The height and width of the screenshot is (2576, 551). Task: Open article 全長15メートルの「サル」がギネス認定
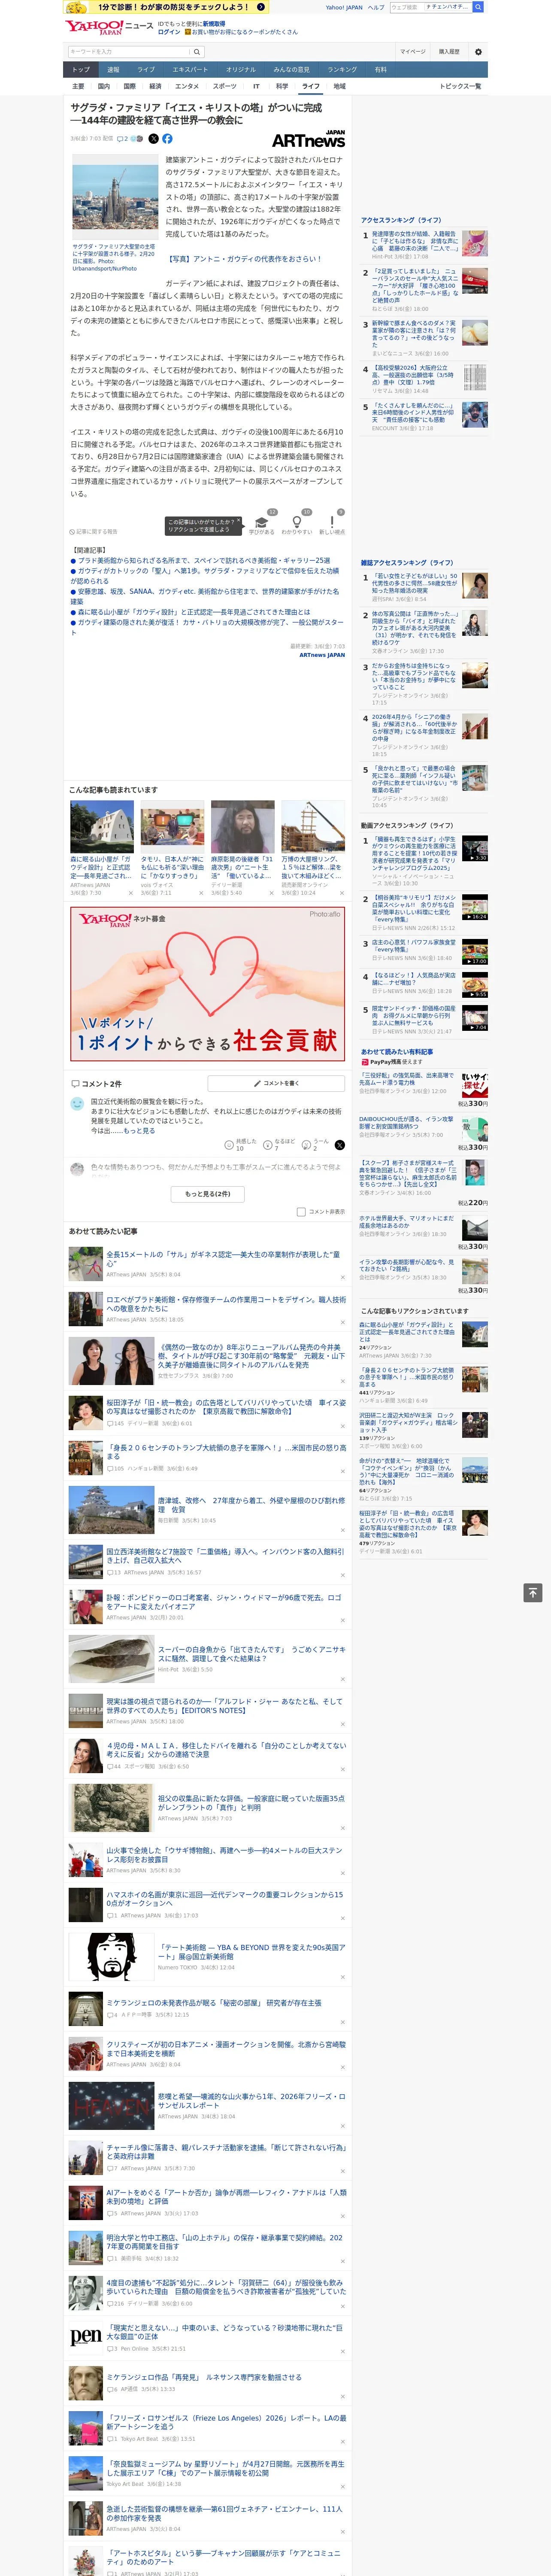224,1258
